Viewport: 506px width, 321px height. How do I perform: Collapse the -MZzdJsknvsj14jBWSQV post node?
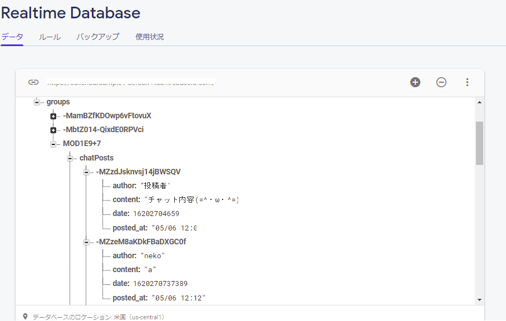tap(86, 172)
